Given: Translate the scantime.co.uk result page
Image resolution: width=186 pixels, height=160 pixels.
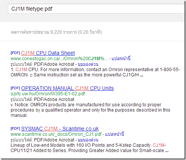Looking at the screenshot, I should pos(115,134).
